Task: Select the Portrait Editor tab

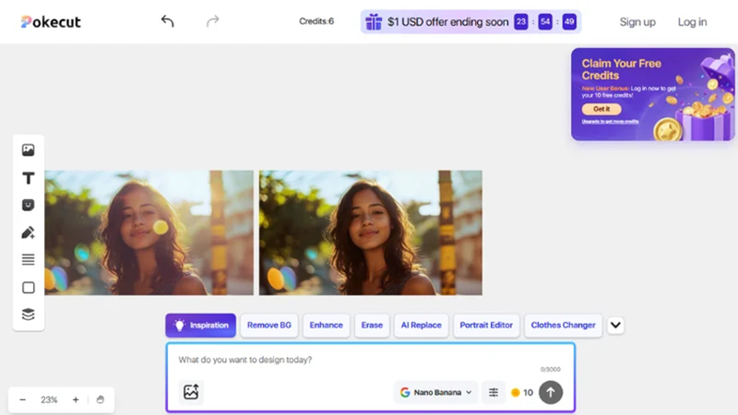Action: coord(486,326)
